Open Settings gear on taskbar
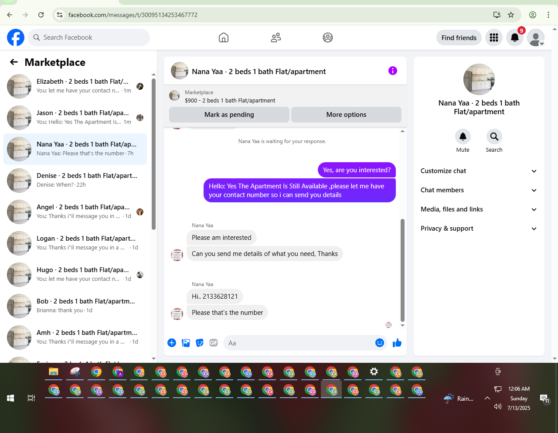This screenshot has height=433, width=558. (x=374, y=372)
